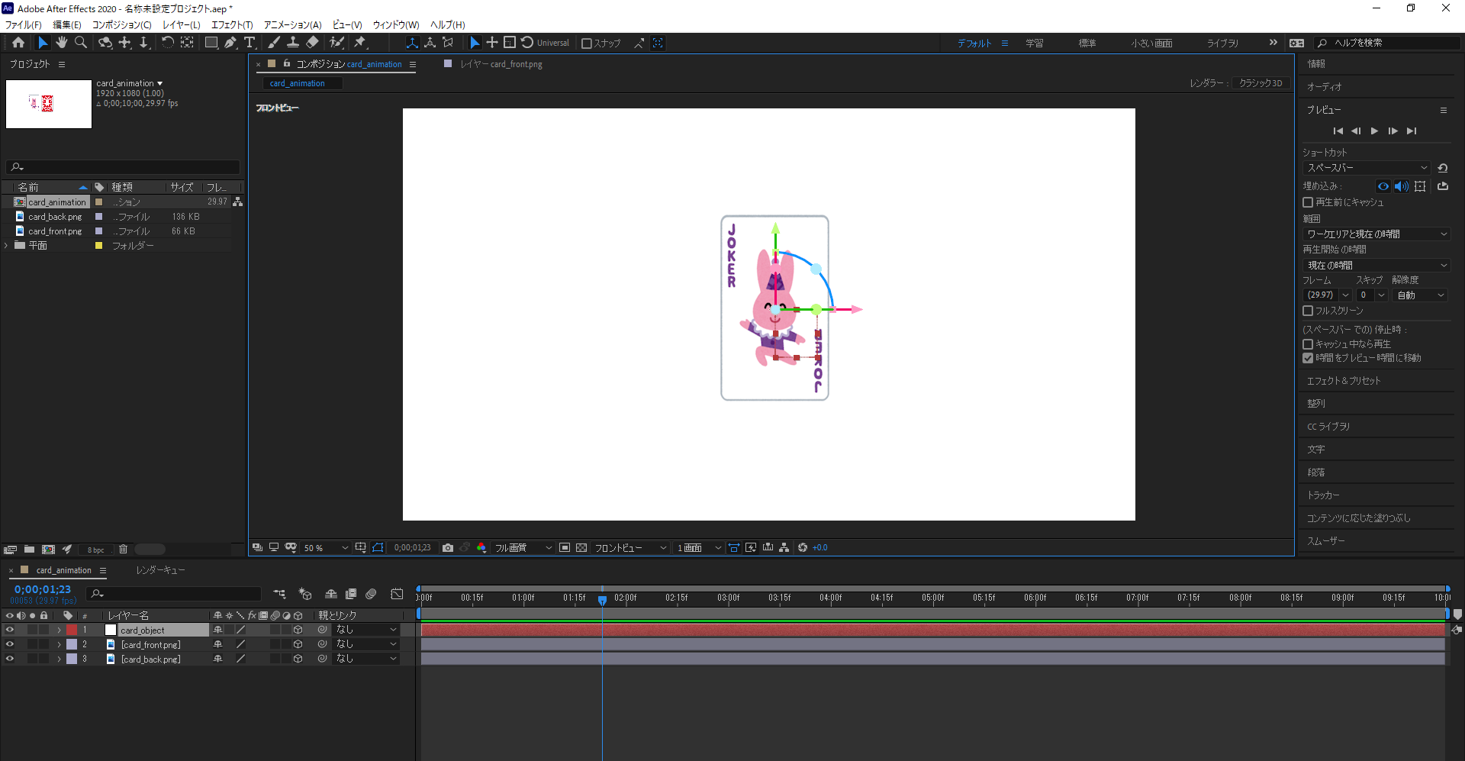This screenshot has width=1465, height=761.
Task: Select the Type tool
Action: coord(250,43)
